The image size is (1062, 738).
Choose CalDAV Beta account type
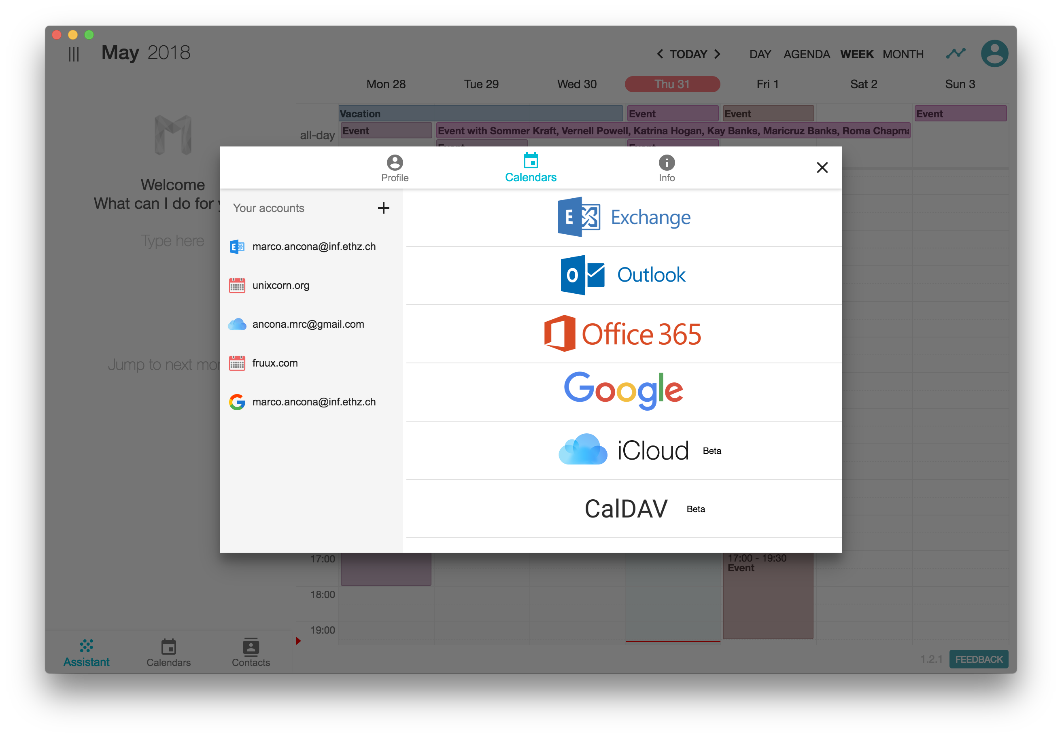[623, 509]
